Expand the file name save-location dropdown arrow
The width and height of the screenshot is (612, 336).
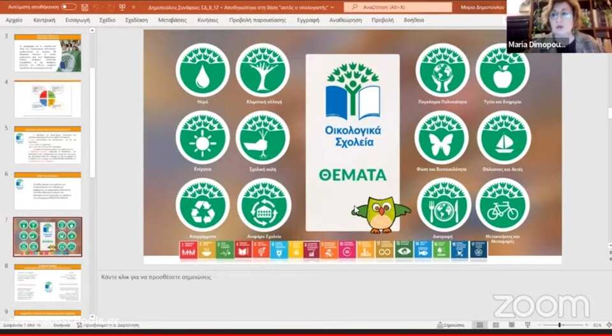coord(332,8)
